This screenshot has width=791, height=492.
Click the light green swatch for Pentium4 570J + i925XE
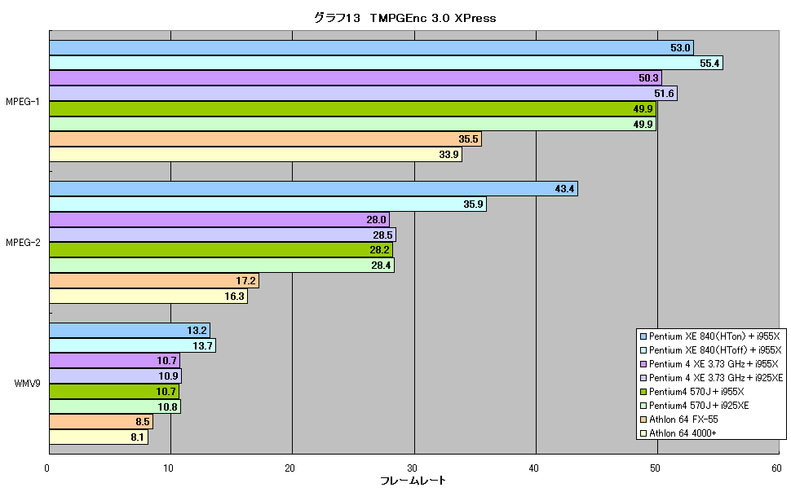tap(643, 406)
